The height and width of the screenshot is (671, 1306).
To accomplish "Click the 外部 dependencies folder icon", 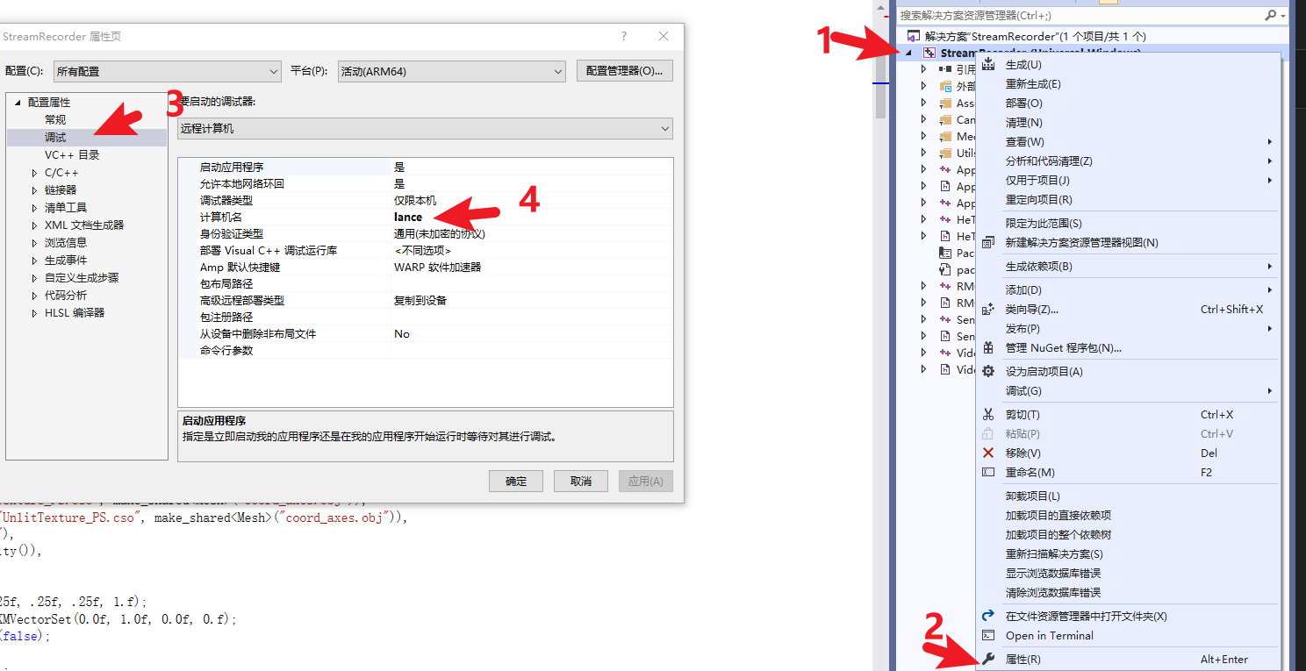I will click(x=945, y=86).
